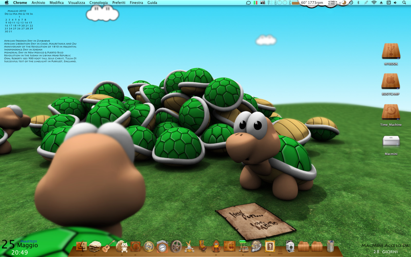Viewport: 411px width, 257px height.
Task: Open the Modifica menu
Action: click(57, 3)
